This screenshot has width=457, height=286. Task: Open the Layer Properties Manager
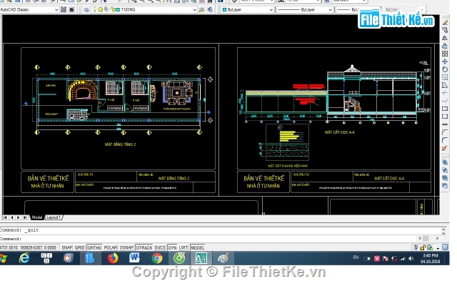coord(86,9)
